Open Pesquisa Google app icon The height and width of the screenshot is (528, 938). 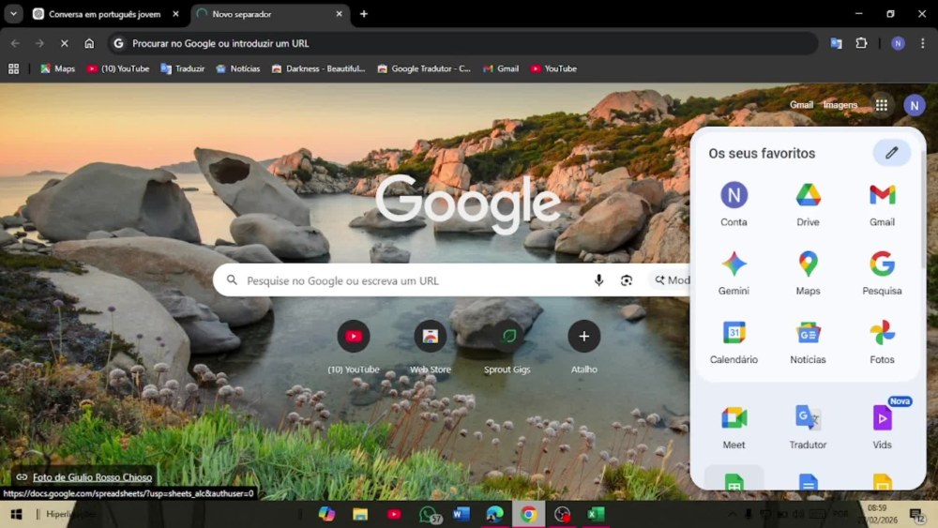[x=882, y=273]
